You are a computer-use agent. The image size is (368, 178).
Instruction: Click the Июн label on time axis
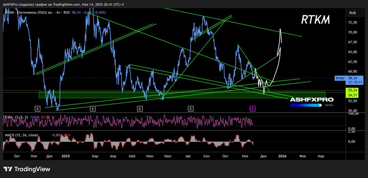pyautogui.click(x=150, y=156)
